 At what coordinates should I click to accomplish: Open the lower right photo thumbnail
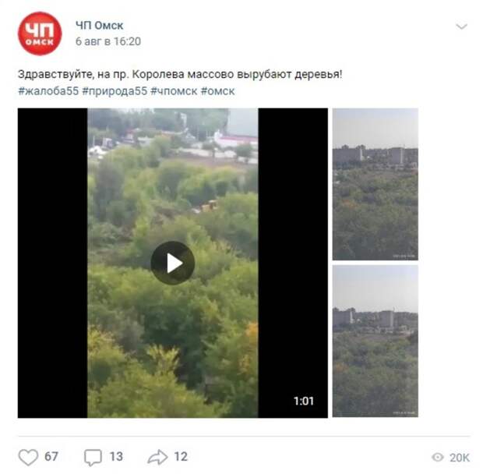tap(375, 341)
